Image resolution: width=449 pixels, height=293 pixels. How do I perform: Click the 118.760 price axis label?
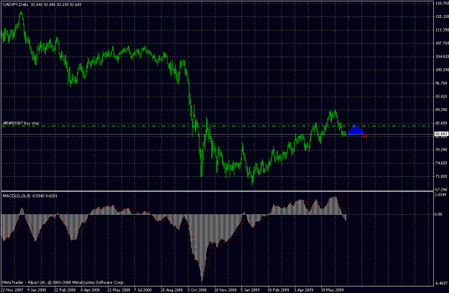coord(442,4)
